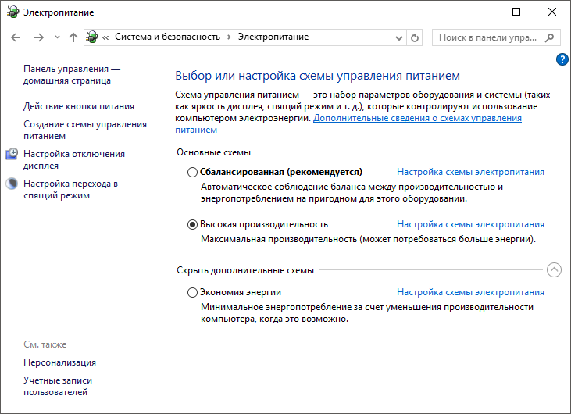Select the Сбалансированная power plan
This screenshot has width=571, height=414.
coord(193,172)
